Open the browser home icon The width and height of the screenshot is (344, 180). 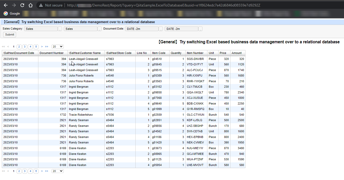pos(31,5)
